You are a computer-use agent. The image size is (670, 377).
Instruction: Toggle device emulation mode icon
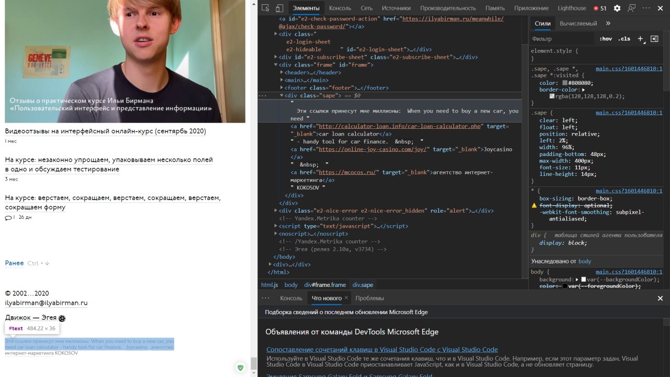click(x=279, y=8)
